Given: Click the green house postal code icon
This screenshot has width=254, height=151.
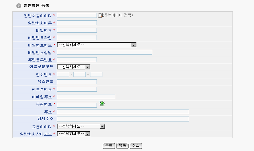Looking at the screenshot, I should click(102, 104).
